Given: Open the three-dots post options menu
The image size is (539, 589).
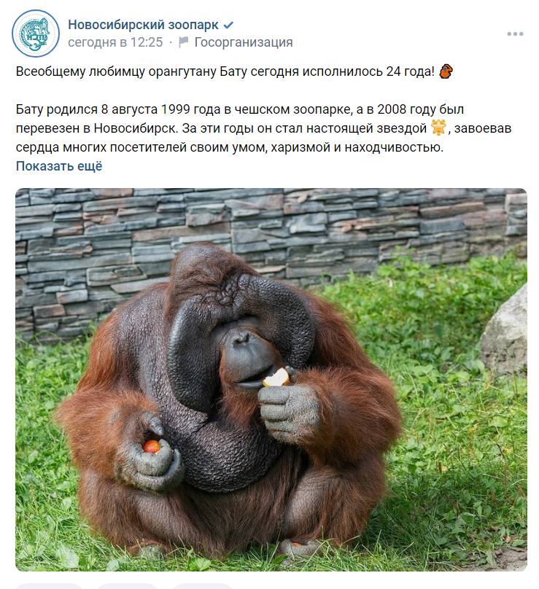Looking at the screenshot, I should coord(515,34).
